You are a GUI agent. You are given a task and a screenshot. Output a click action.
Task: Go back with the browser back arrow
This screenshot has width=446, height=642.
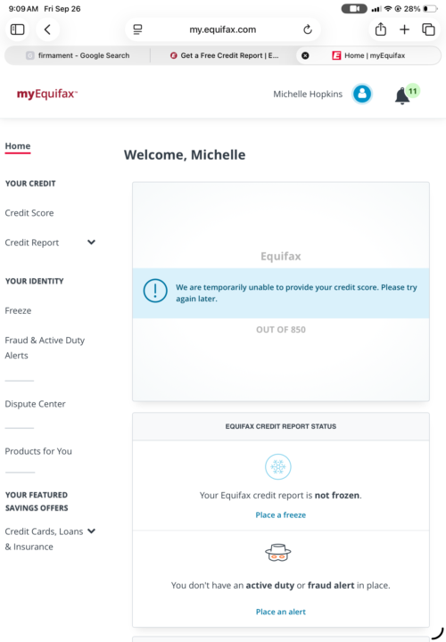tap(47, 29)
